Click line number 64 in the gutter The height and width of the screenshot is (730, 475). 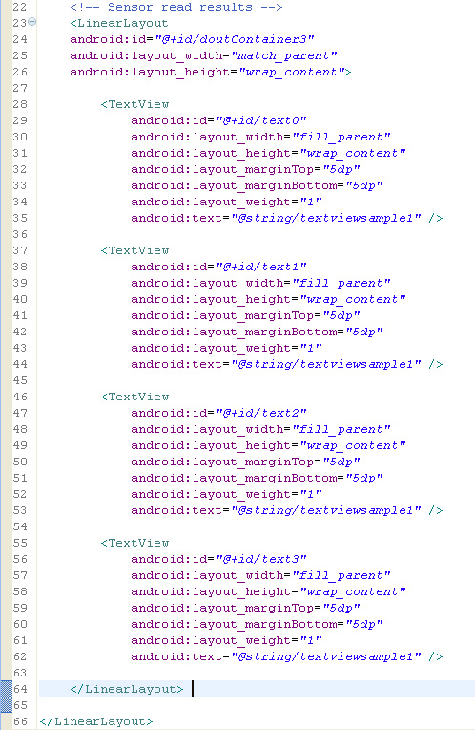20,689
